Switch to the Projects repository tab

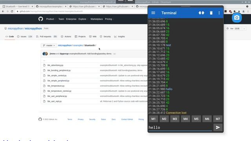(x=80, y=36)
